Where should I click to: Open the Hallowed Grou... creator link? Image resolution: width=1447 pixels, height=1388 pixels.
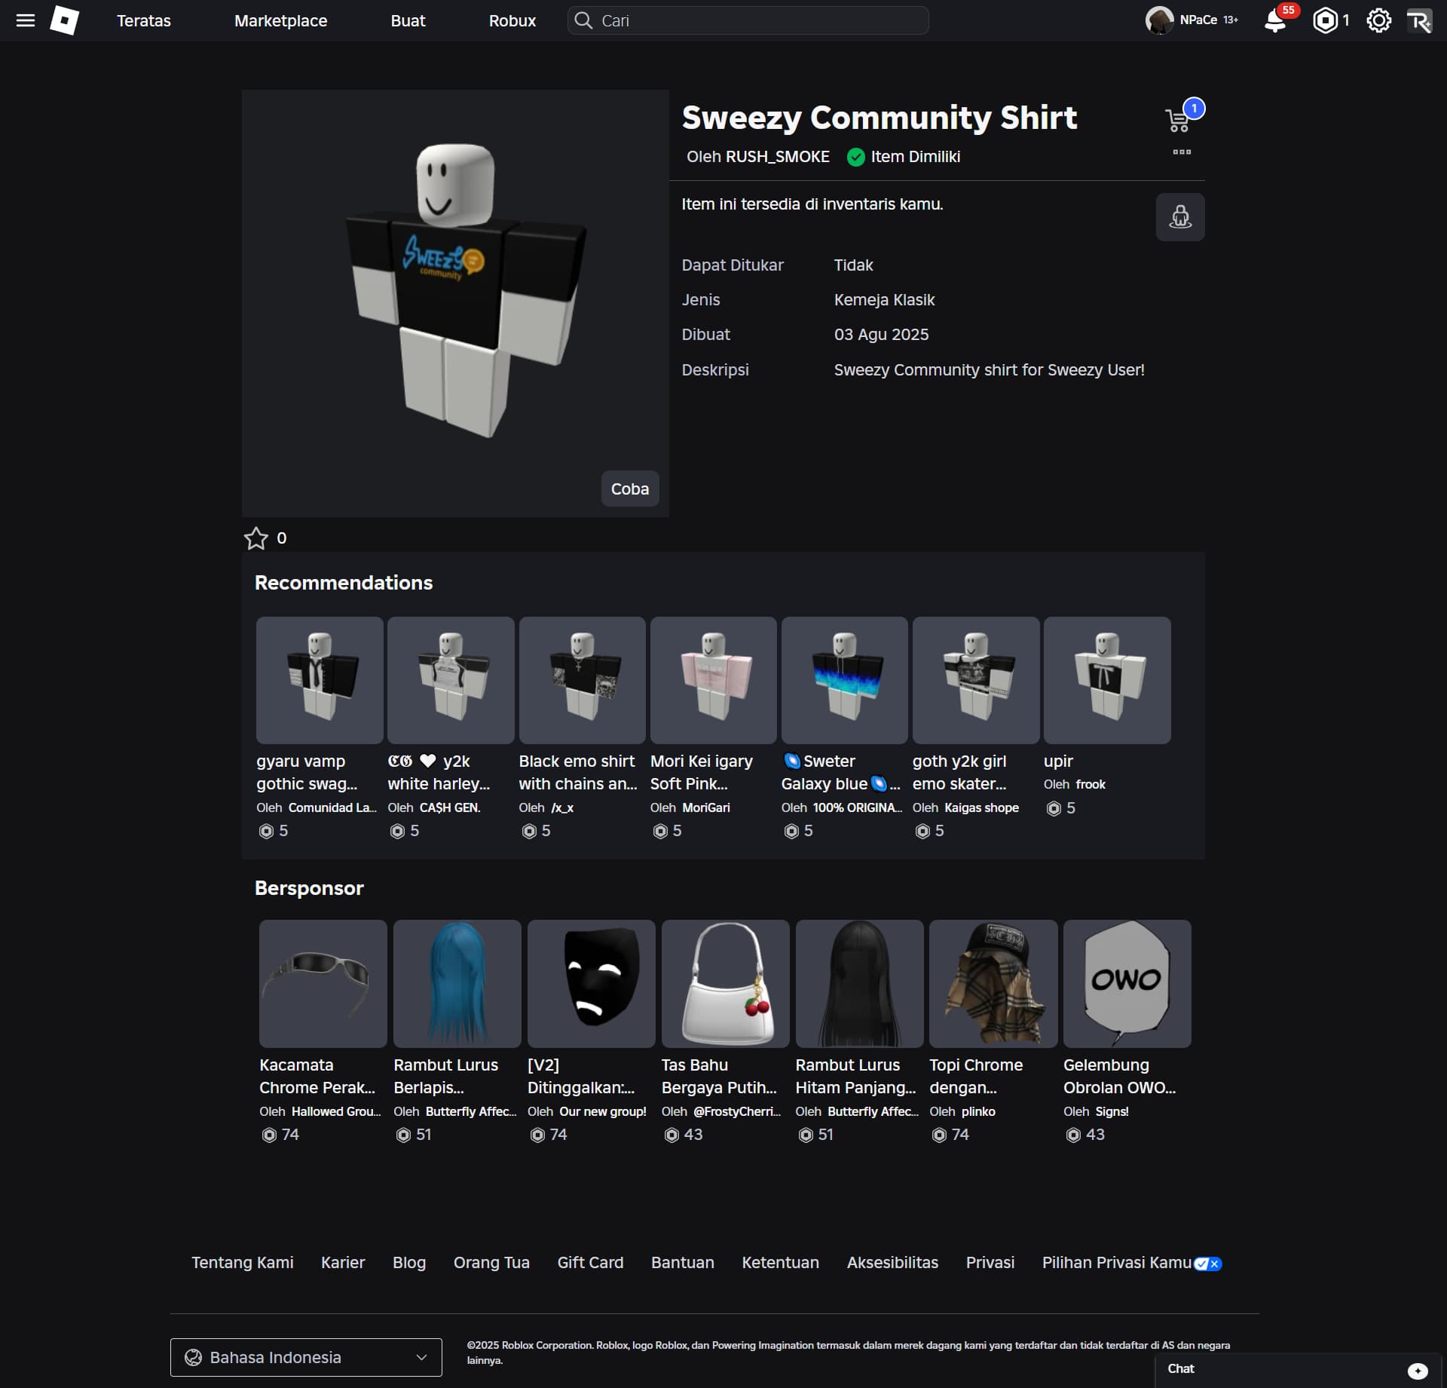tap(336, 1111)
